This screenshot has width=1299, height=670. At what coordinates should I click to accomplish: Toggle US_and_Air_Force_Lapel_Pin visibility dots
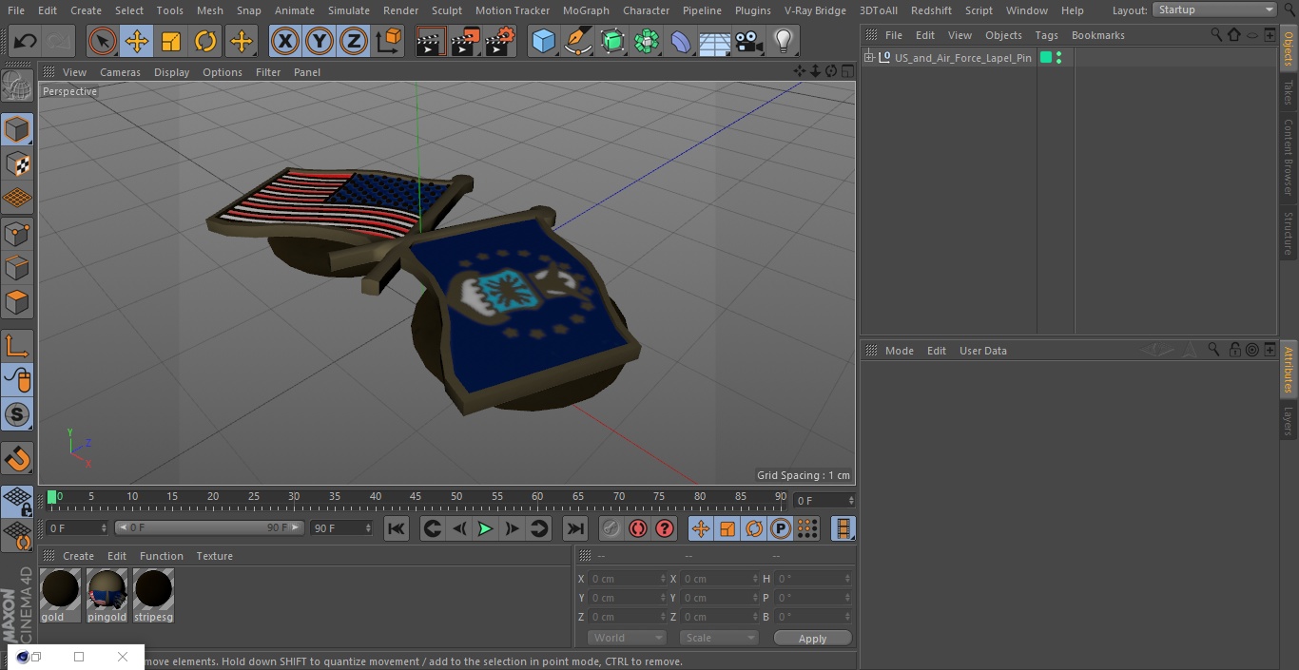[1059, 58]
